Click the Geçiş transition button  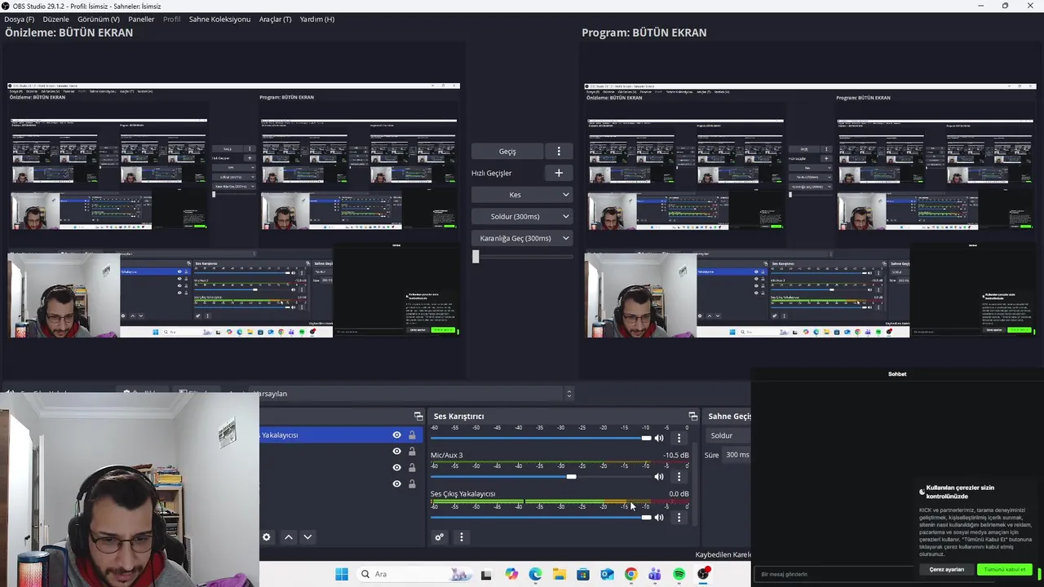click(x=507, y=152)
